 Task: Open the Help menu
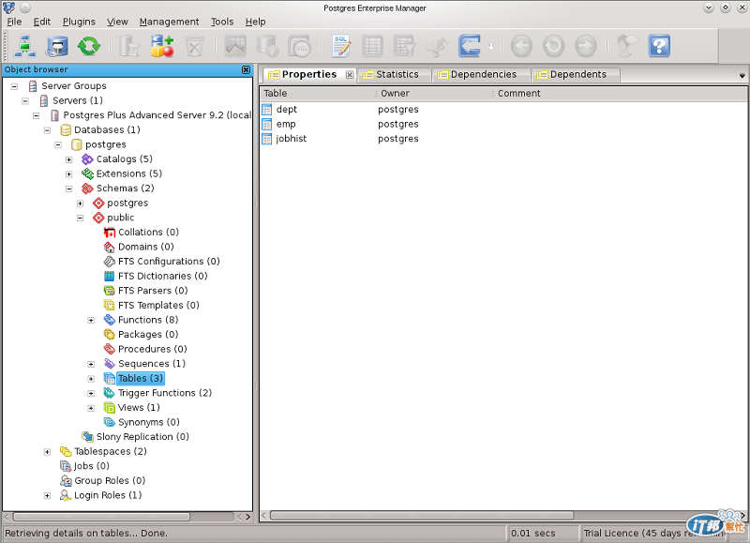click(x=255, y=22)
